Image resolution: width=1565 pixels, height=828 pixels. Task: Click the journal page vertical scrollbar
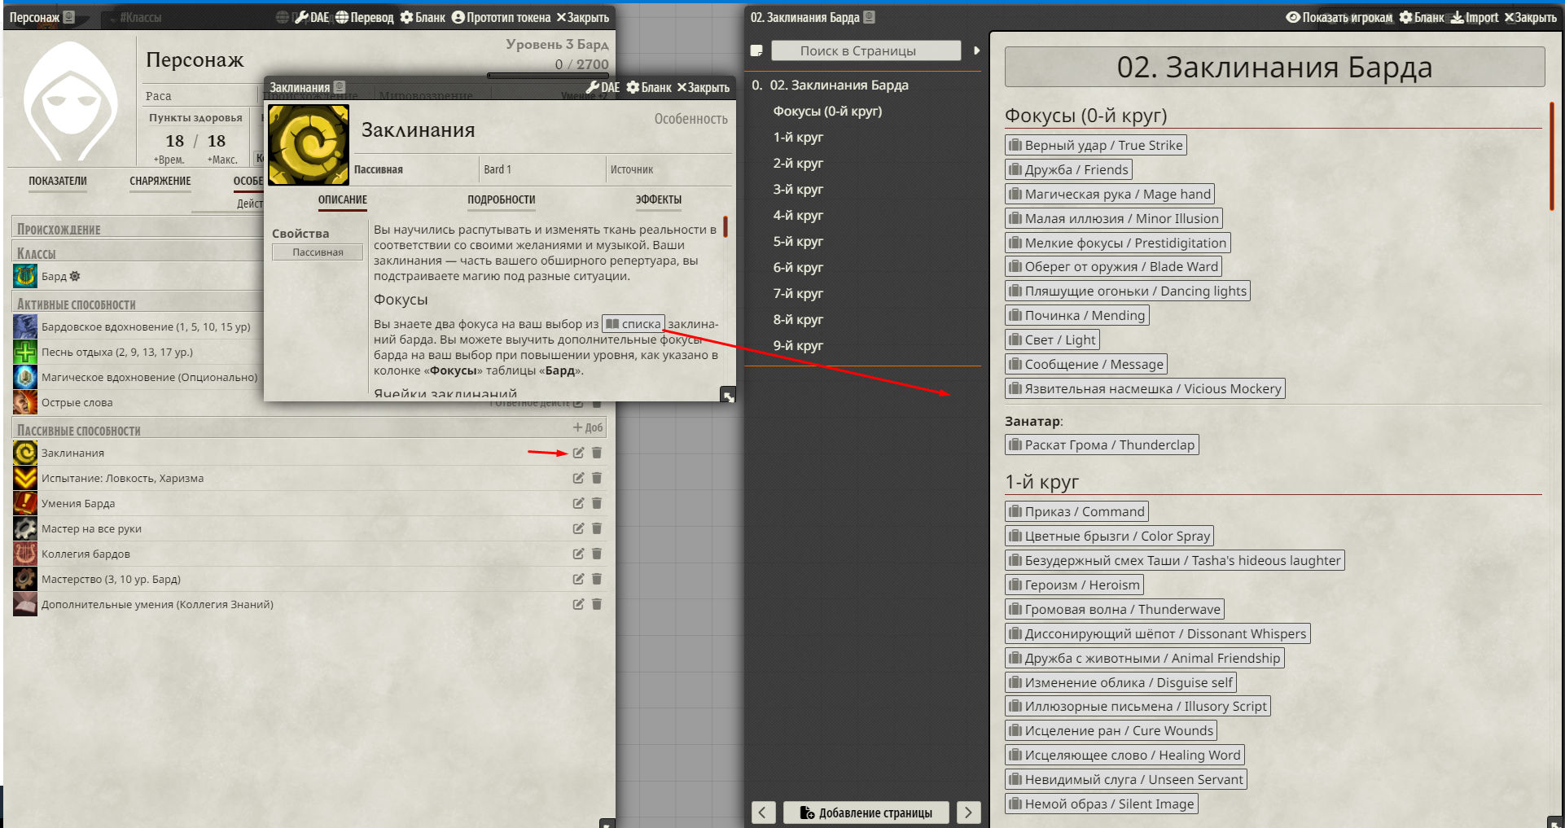(x=1552, y=156)
